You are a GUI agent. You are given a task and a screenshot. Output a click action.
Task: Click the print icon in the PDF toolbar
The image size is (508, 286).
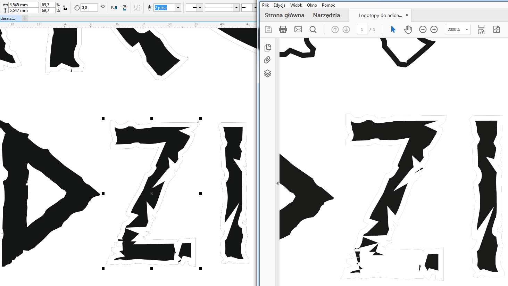(x=283, y=30)
